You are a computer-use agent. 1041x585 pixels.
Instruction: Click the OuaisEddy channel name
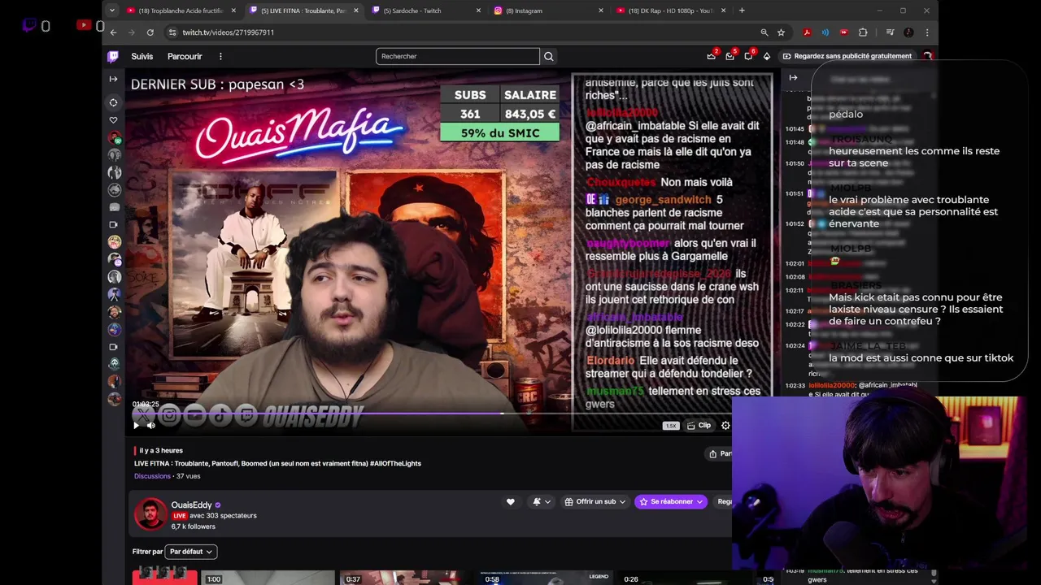tap(191, 505)
